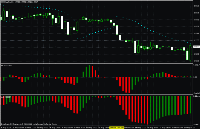Click the 15 May 19:00 time axis label
Image resolution: width=200 pixels, height=129 pixels.
pyautogui.click(x=18, y=128)
